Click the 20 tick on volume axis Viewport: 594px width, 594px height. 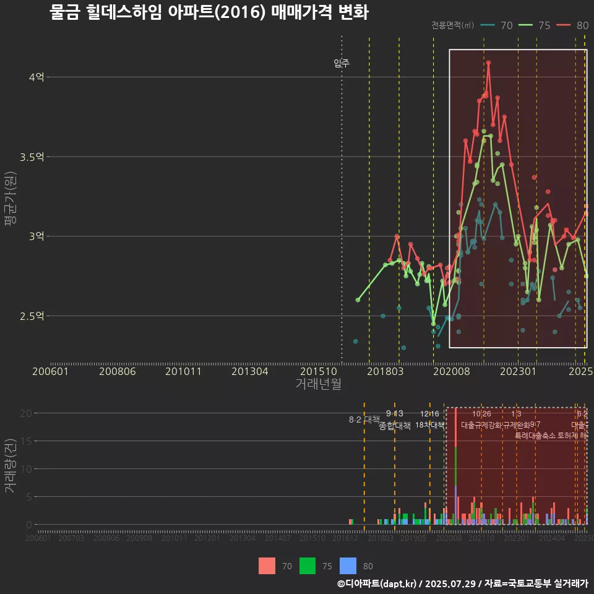coord(26,413)
